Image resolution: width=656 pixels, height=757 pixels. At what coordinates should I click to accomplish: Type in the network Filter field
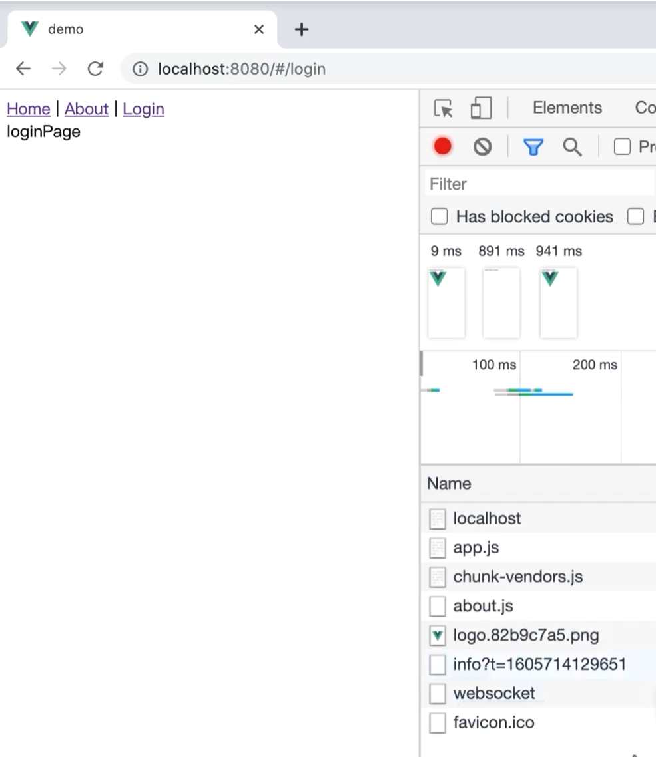tap(539, 184)
